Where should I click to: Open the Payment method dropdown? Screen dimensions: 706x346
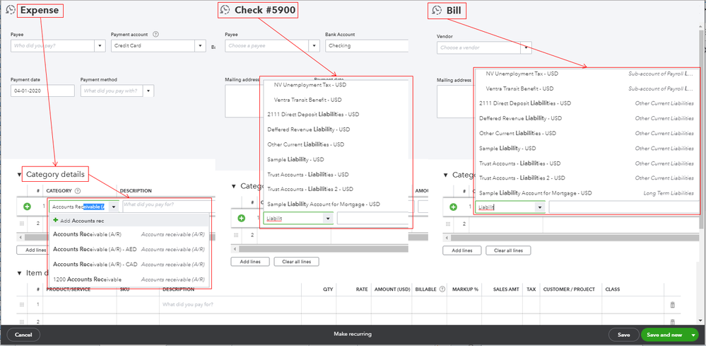coord(148,91)
